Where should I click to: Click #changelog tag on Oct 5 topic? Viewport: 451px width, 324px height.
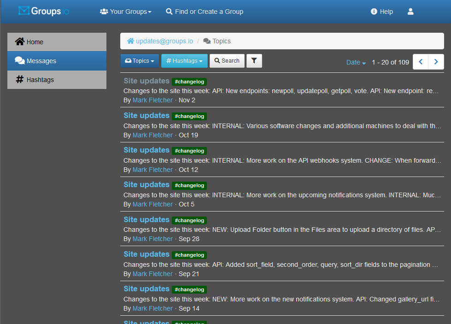click(189, 185)
